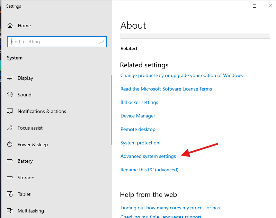Open Storage drive icon
This screenshot has width=276, height=218.
10,178
